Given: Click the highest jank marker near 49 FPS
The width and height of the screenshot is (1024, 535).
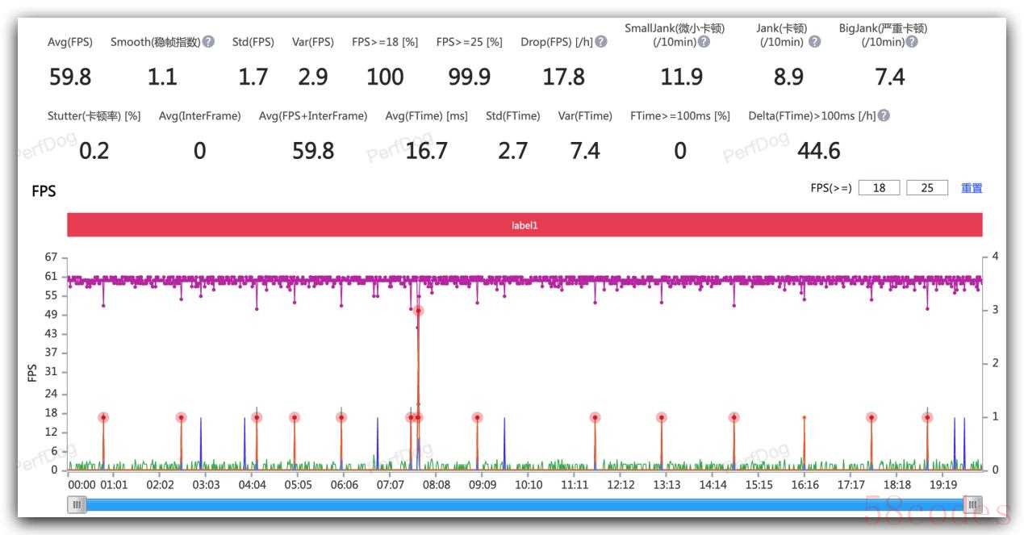Looking at the screenshot, I should click(418, 311).
